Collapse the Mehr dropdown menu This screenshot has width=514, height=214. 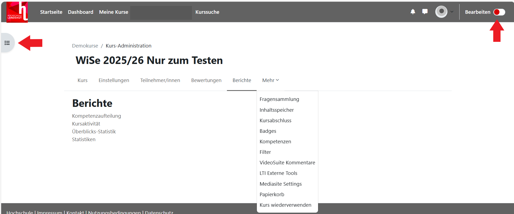pyautogui.click(x=271, y=80)
